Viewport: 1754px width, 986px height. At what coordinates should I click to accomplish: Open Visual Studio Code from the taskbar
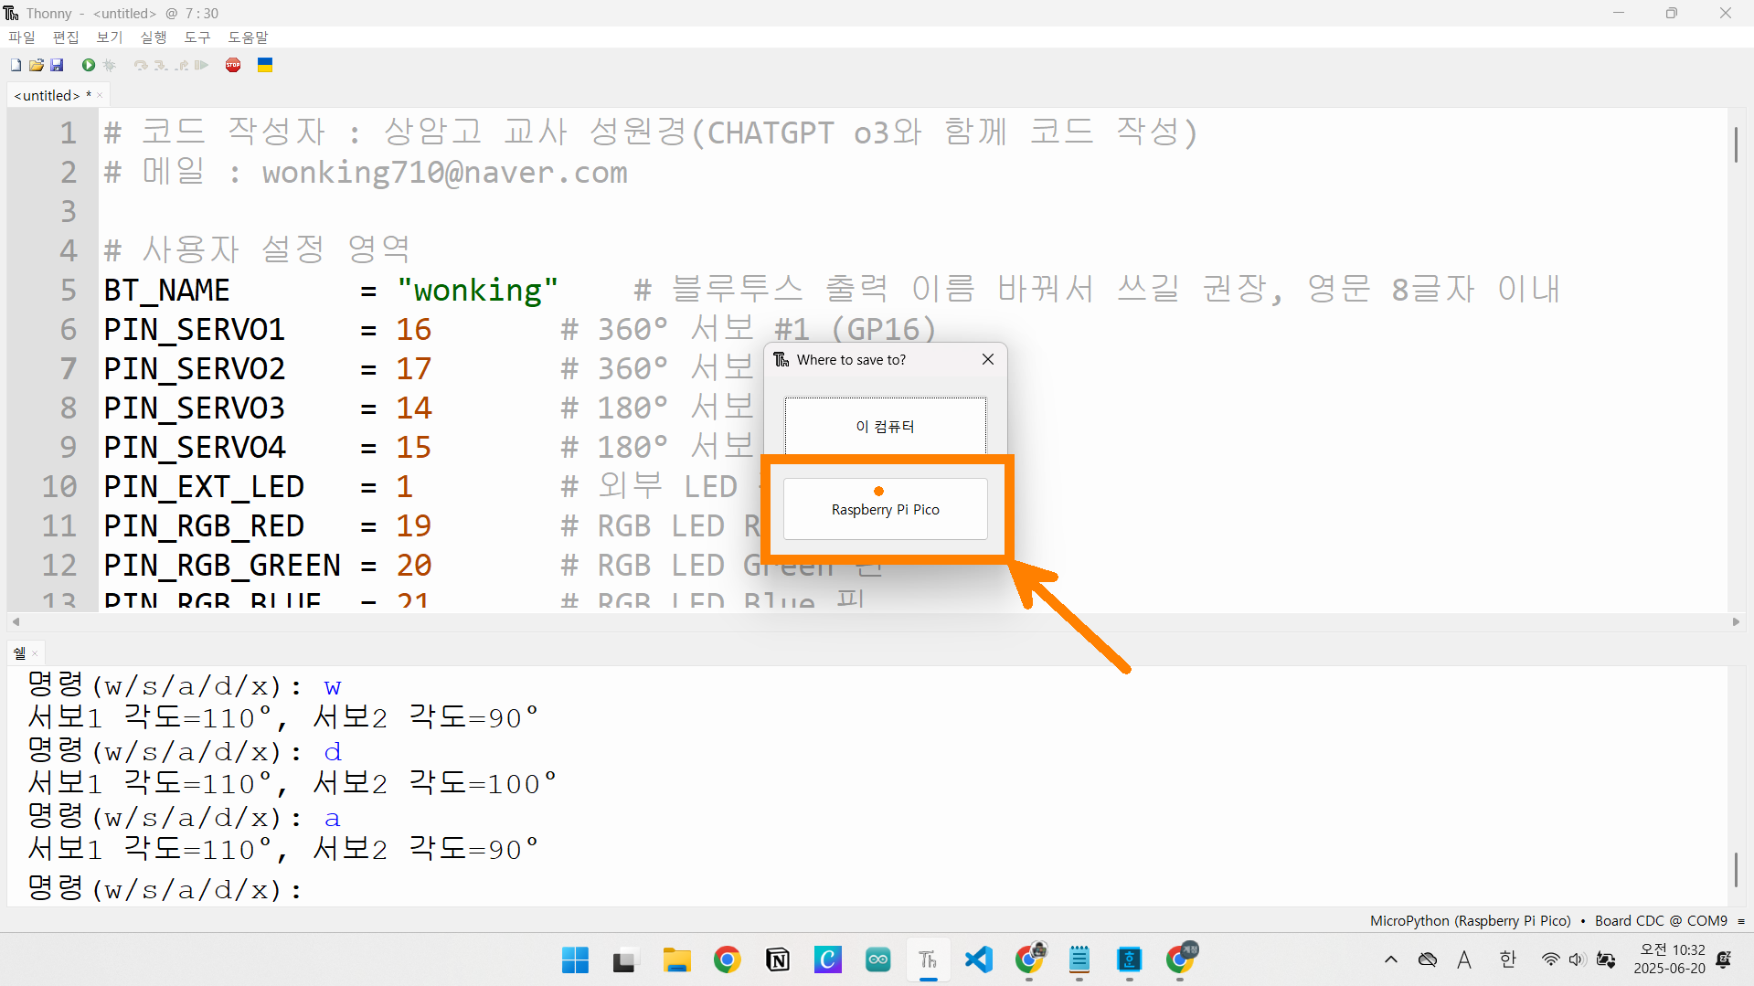pyautogui.click(x=979, y=959)
